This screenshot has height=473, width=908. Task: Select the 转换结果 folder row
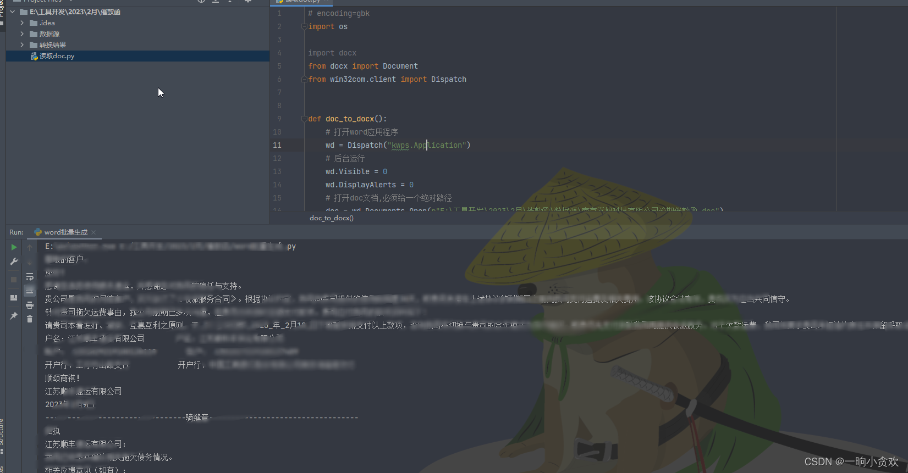pyautogui.click(x=137, y=45)
